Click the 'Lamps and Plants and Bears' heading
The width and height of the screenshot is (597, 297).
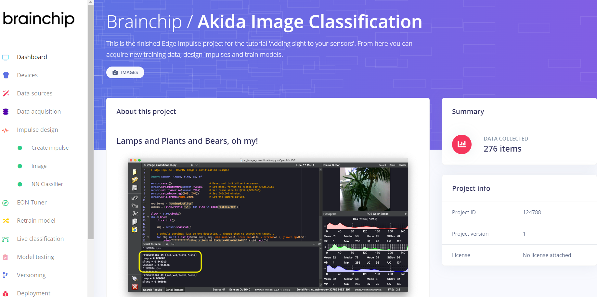point(187,141)
